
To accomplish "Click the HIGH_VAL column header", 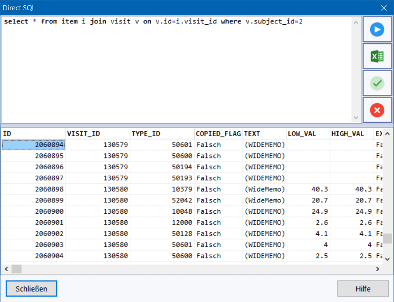I will click(x=351, y=134).
